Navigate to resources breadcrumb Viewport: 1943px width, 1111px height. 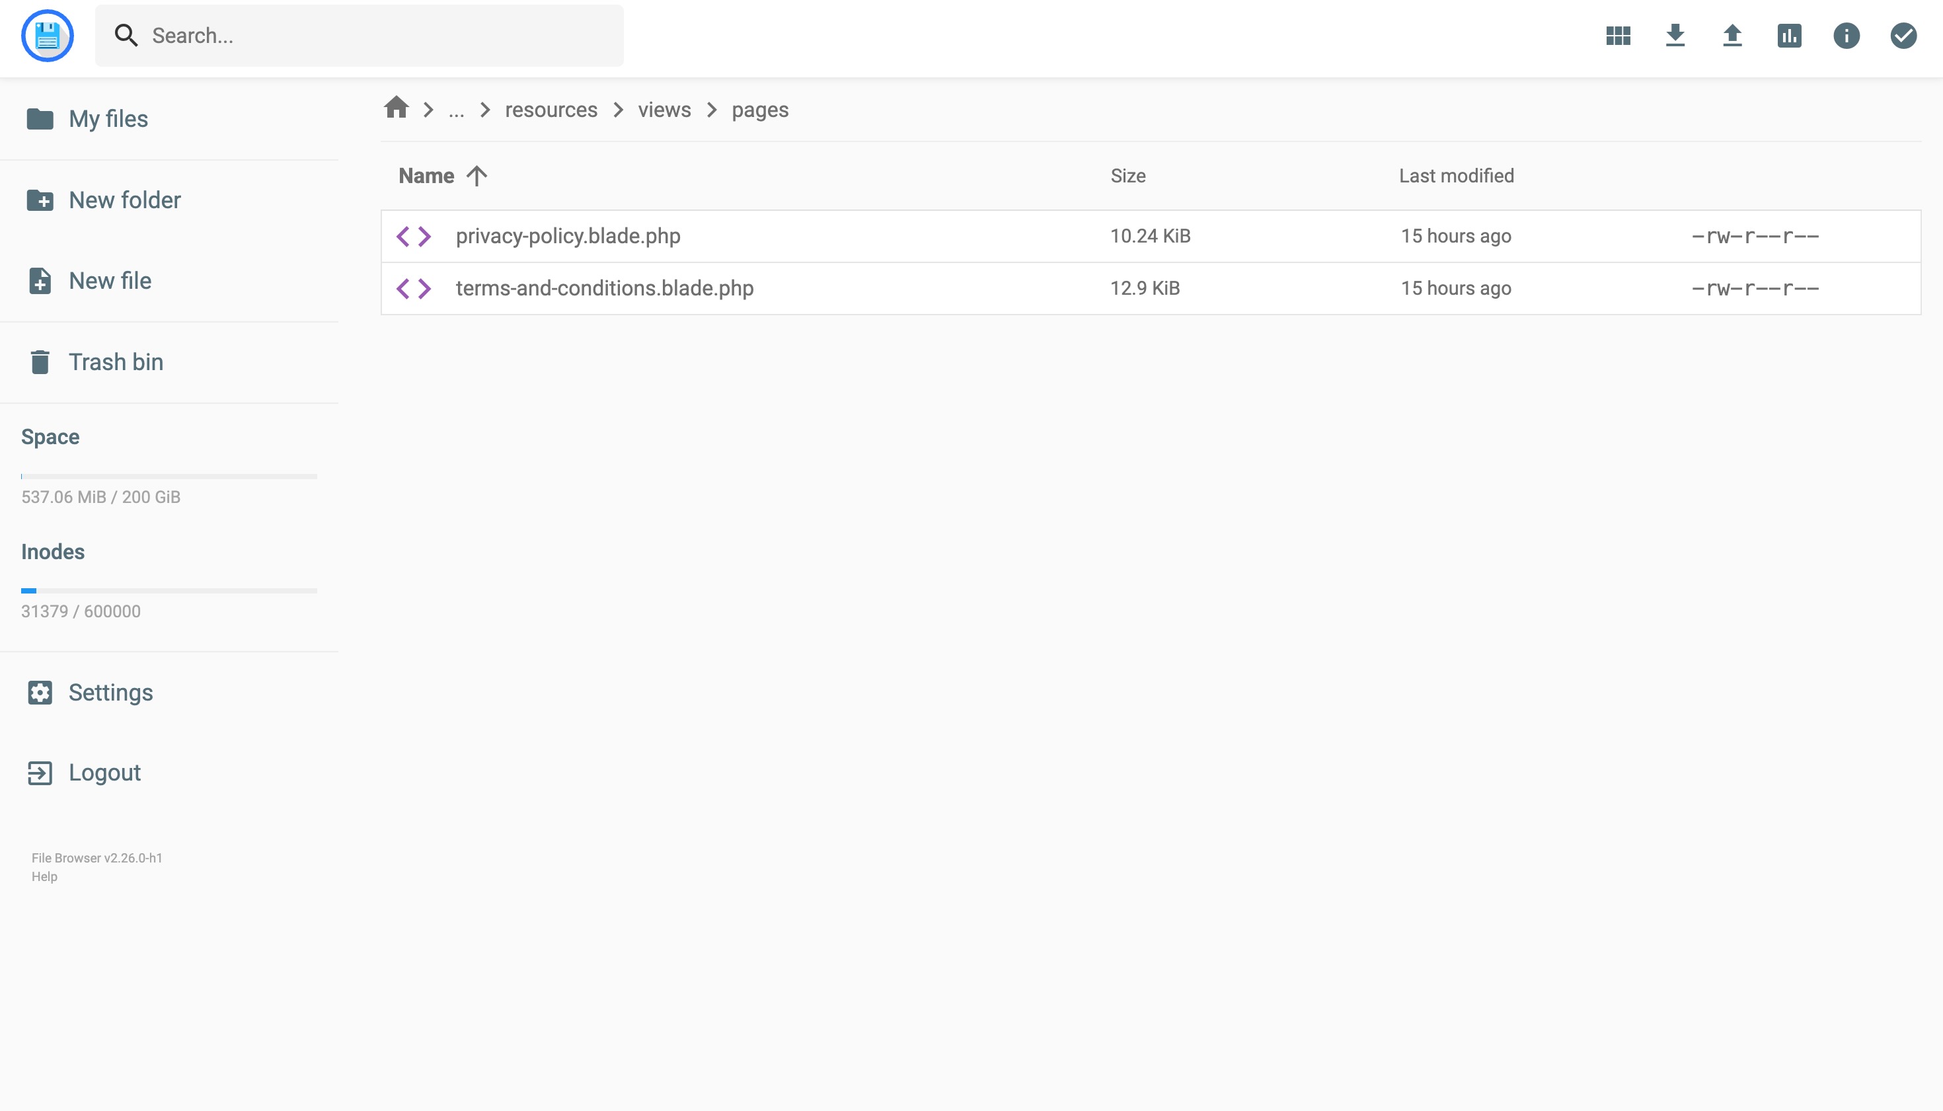tap(551, 110)
